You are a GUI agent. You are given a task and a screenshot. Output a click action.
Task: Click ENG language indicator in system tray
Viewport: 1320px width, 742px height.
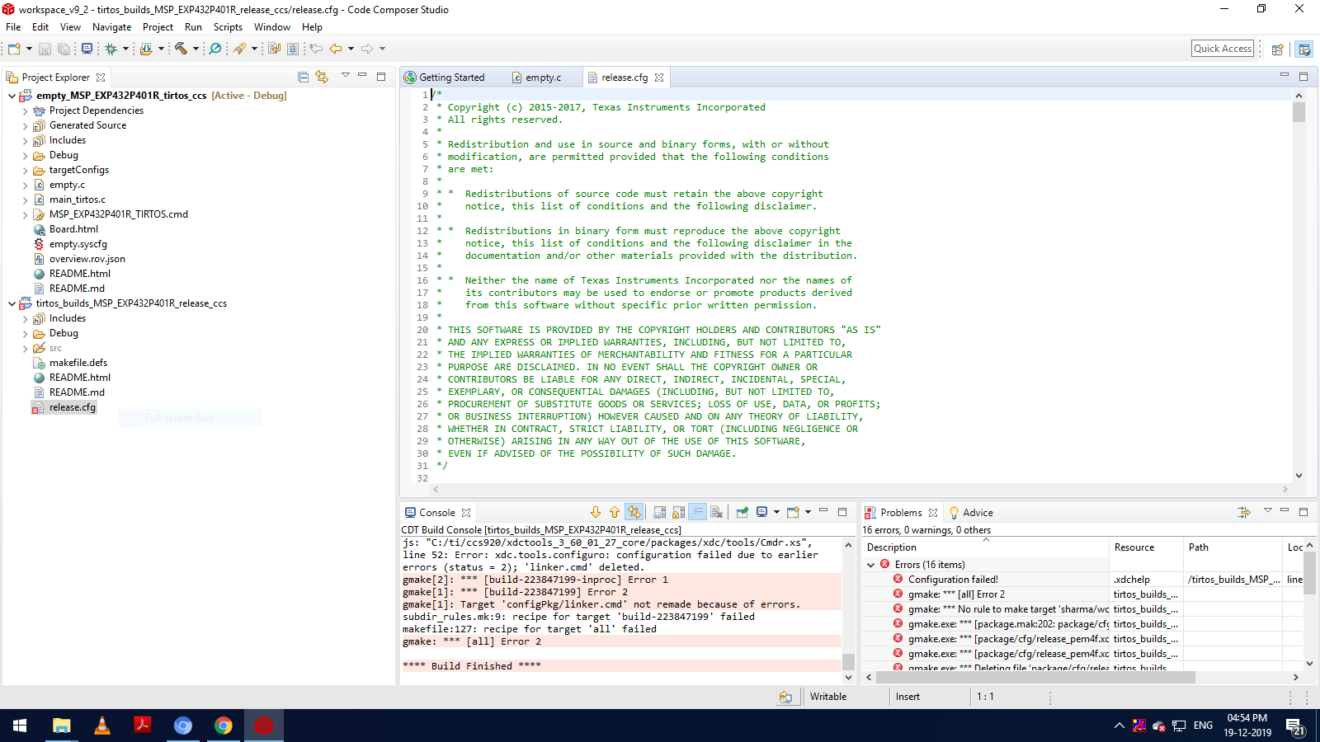pos(1203,726)
